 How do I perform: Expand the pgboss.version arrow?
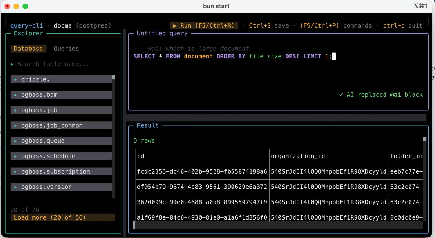coord(16,187)
